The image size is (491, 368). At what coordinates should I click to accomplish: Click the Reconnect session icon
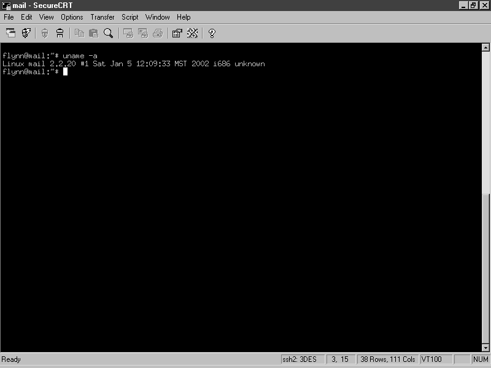45,33
